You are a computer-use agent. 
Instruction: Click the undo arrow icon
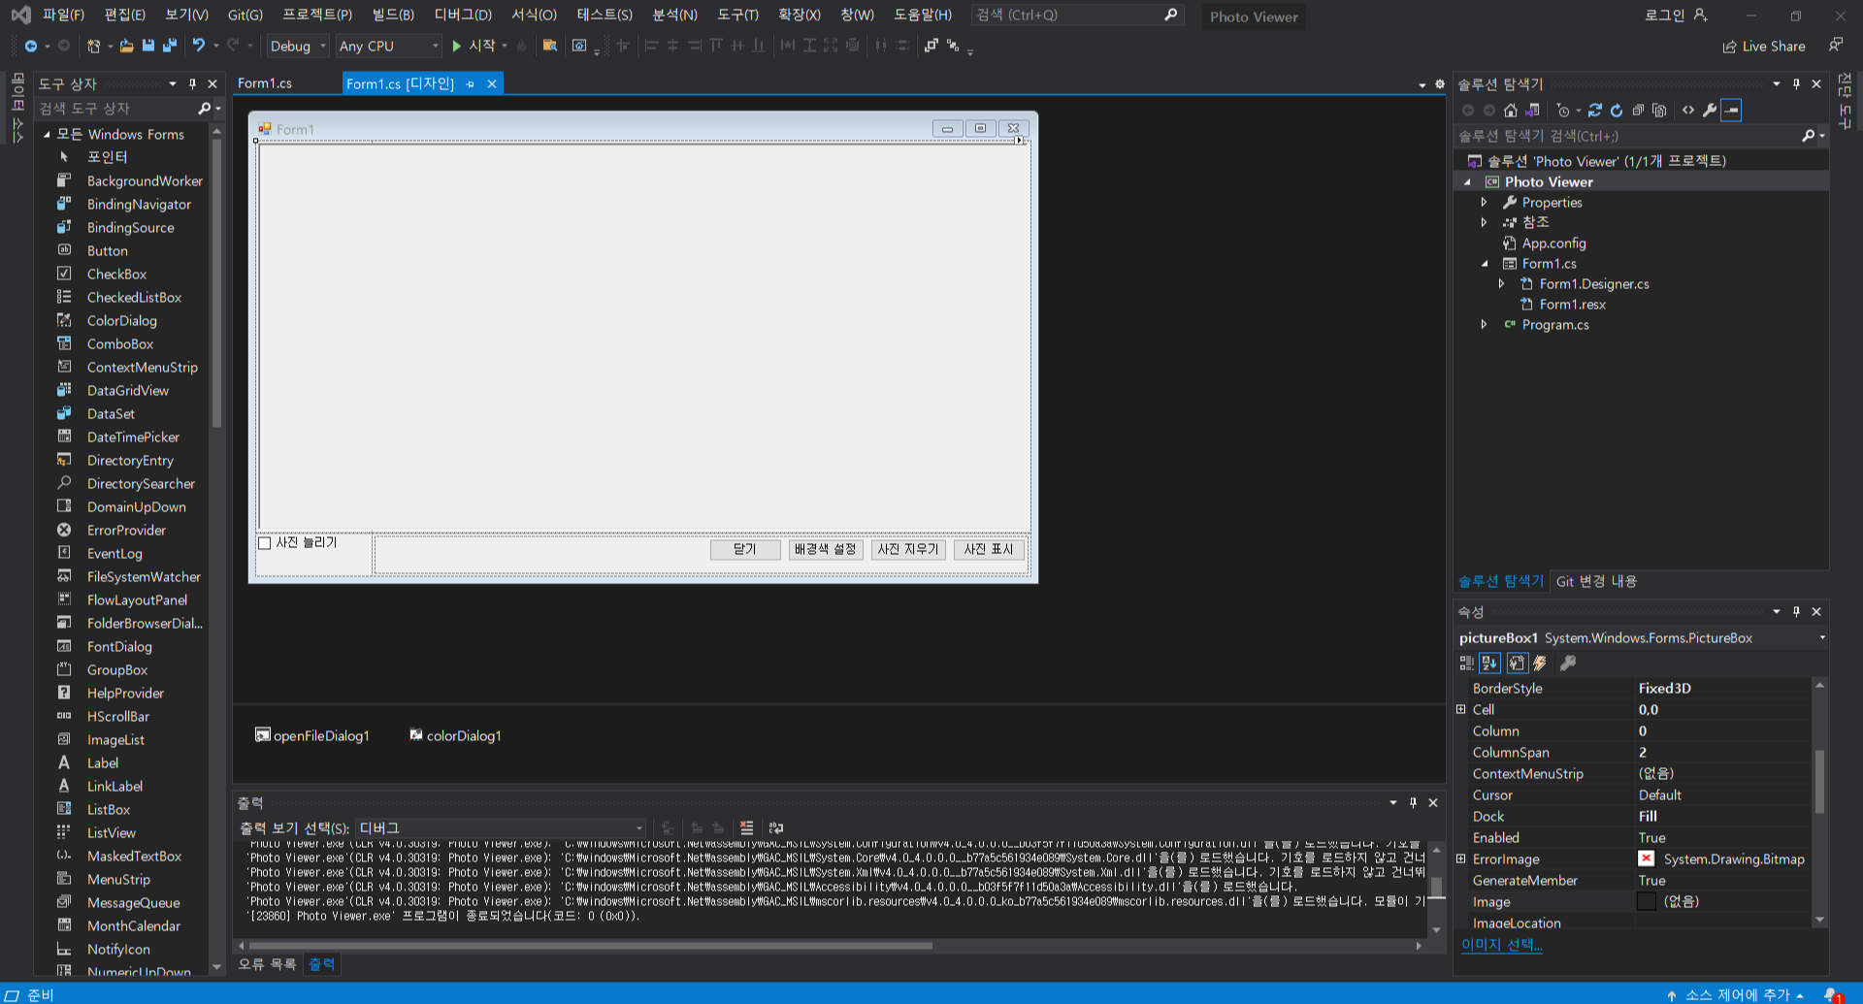(x=199, y=46)
